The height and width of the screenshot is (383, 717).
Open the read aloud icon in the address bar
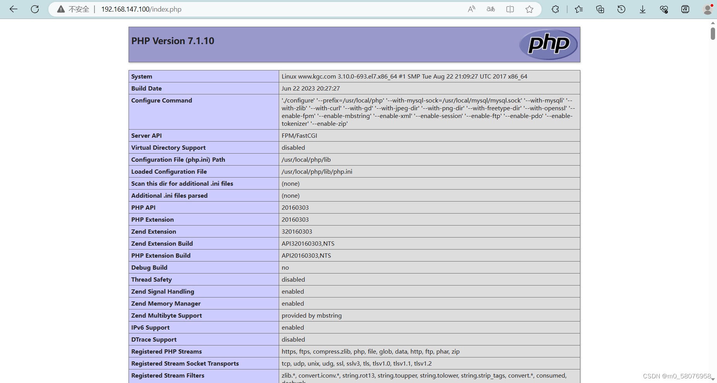click(x=472, y=9)
